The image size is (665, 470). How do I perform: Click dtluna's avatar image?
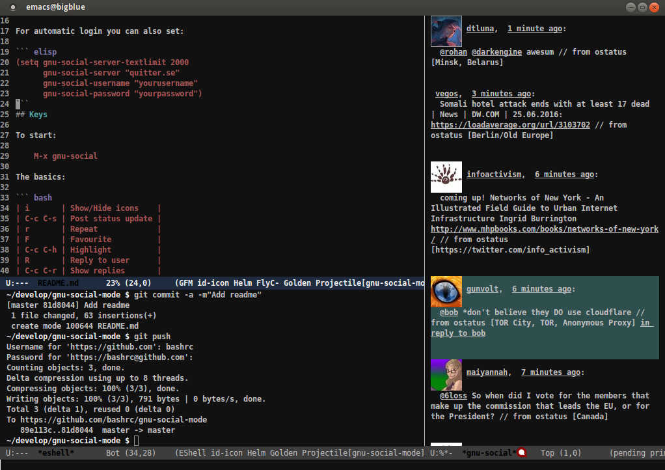(446, 31)
